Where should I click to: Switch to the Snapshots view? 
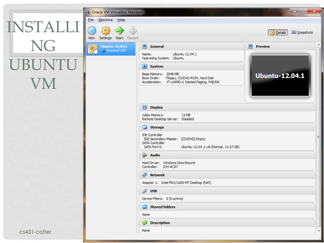[302, 33]
